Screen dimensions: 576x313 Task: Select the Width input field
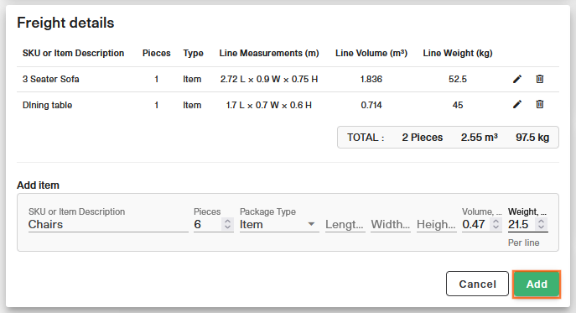pos(391,224)
